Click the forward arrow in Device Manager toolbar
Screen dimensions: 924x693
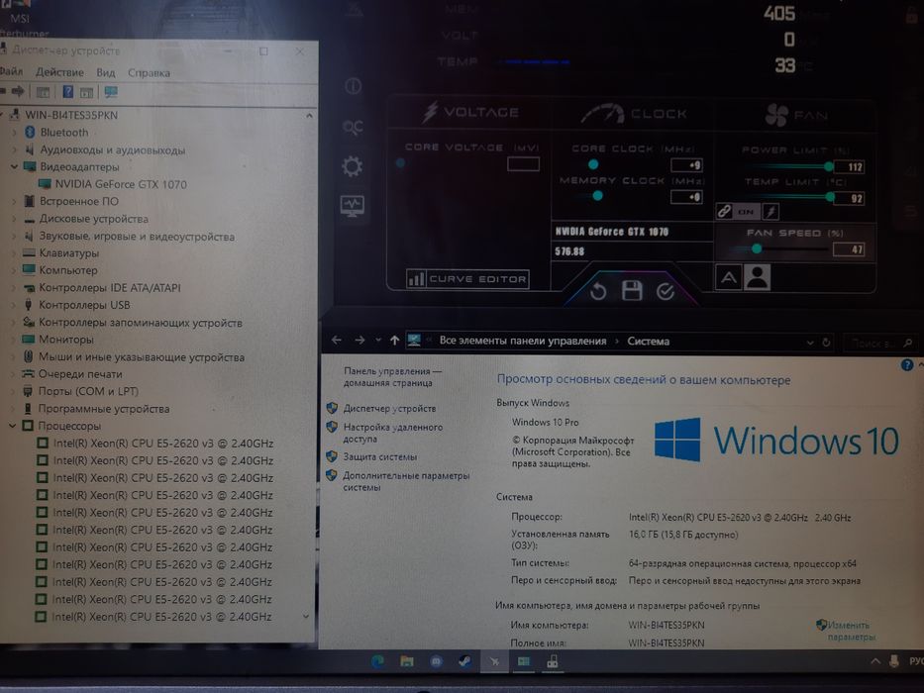click(x=18, y=91)
